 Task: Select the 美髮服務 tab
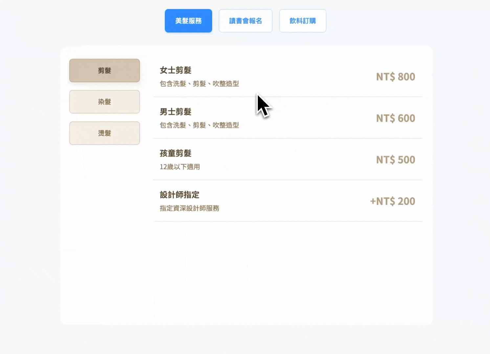188,21
